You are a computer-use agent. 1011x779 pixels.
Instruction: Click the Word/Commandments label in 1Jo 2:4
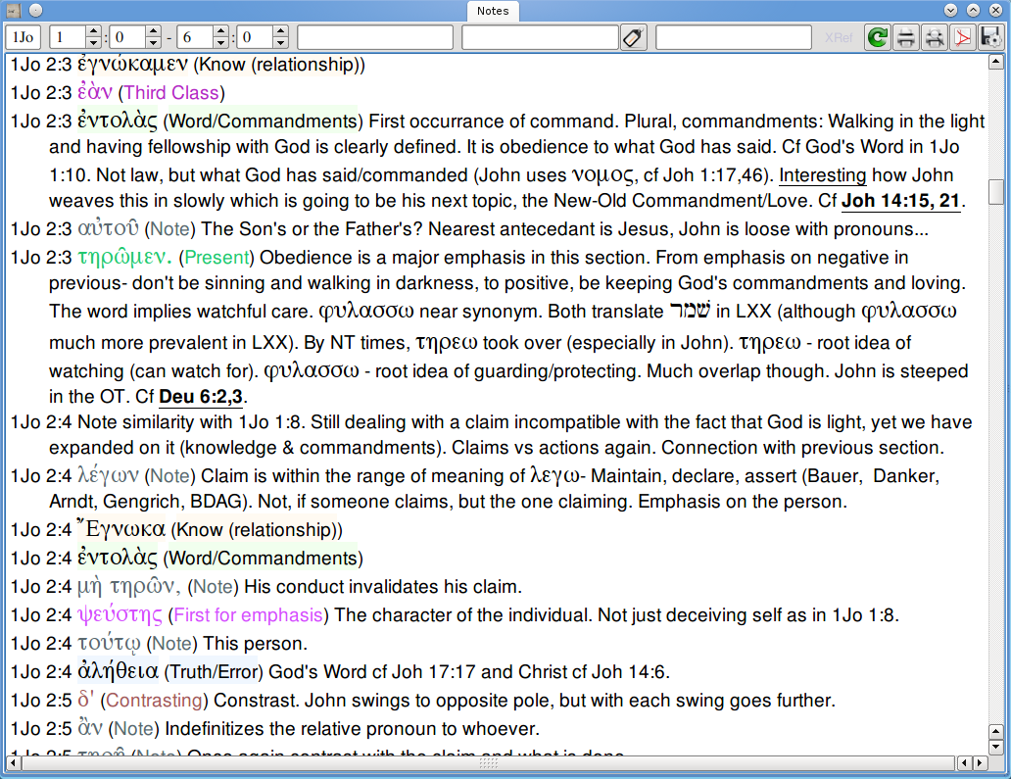[264, 558]
